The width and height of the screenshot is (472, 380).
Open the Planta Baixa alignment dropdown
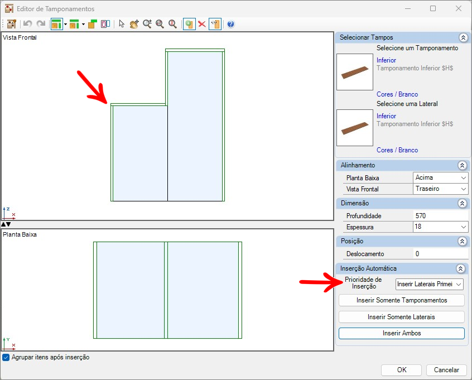pos(440,177)
